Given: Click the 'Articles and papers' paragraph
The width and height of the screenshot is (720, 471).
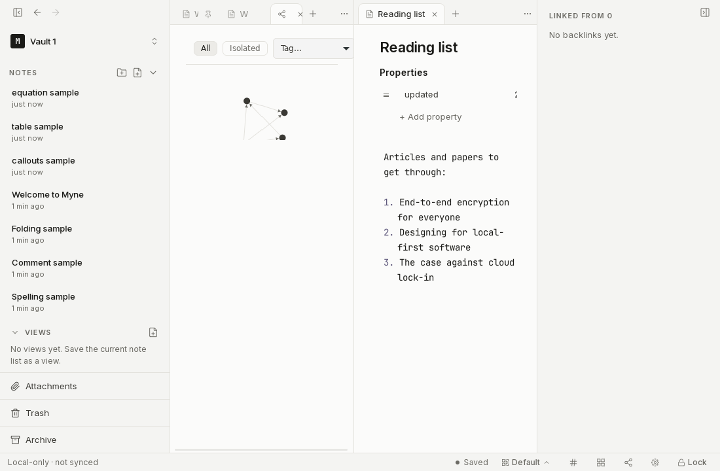Looking at the screenshot, I should pos(441,164).
